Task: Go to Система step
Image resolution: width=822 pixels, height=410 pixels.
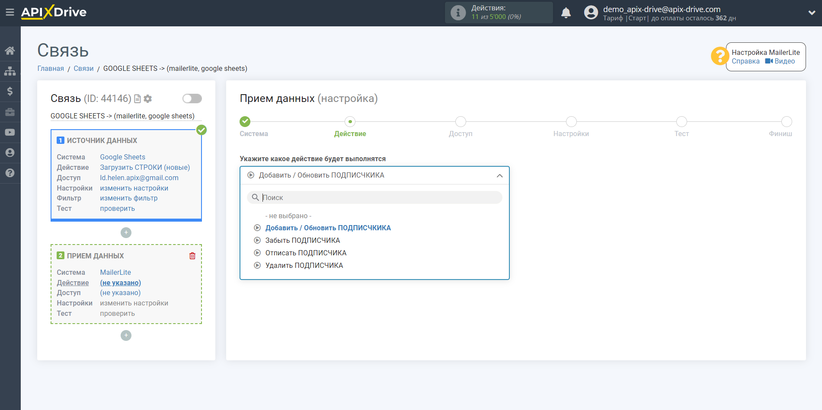Action: tap(245, 121)
